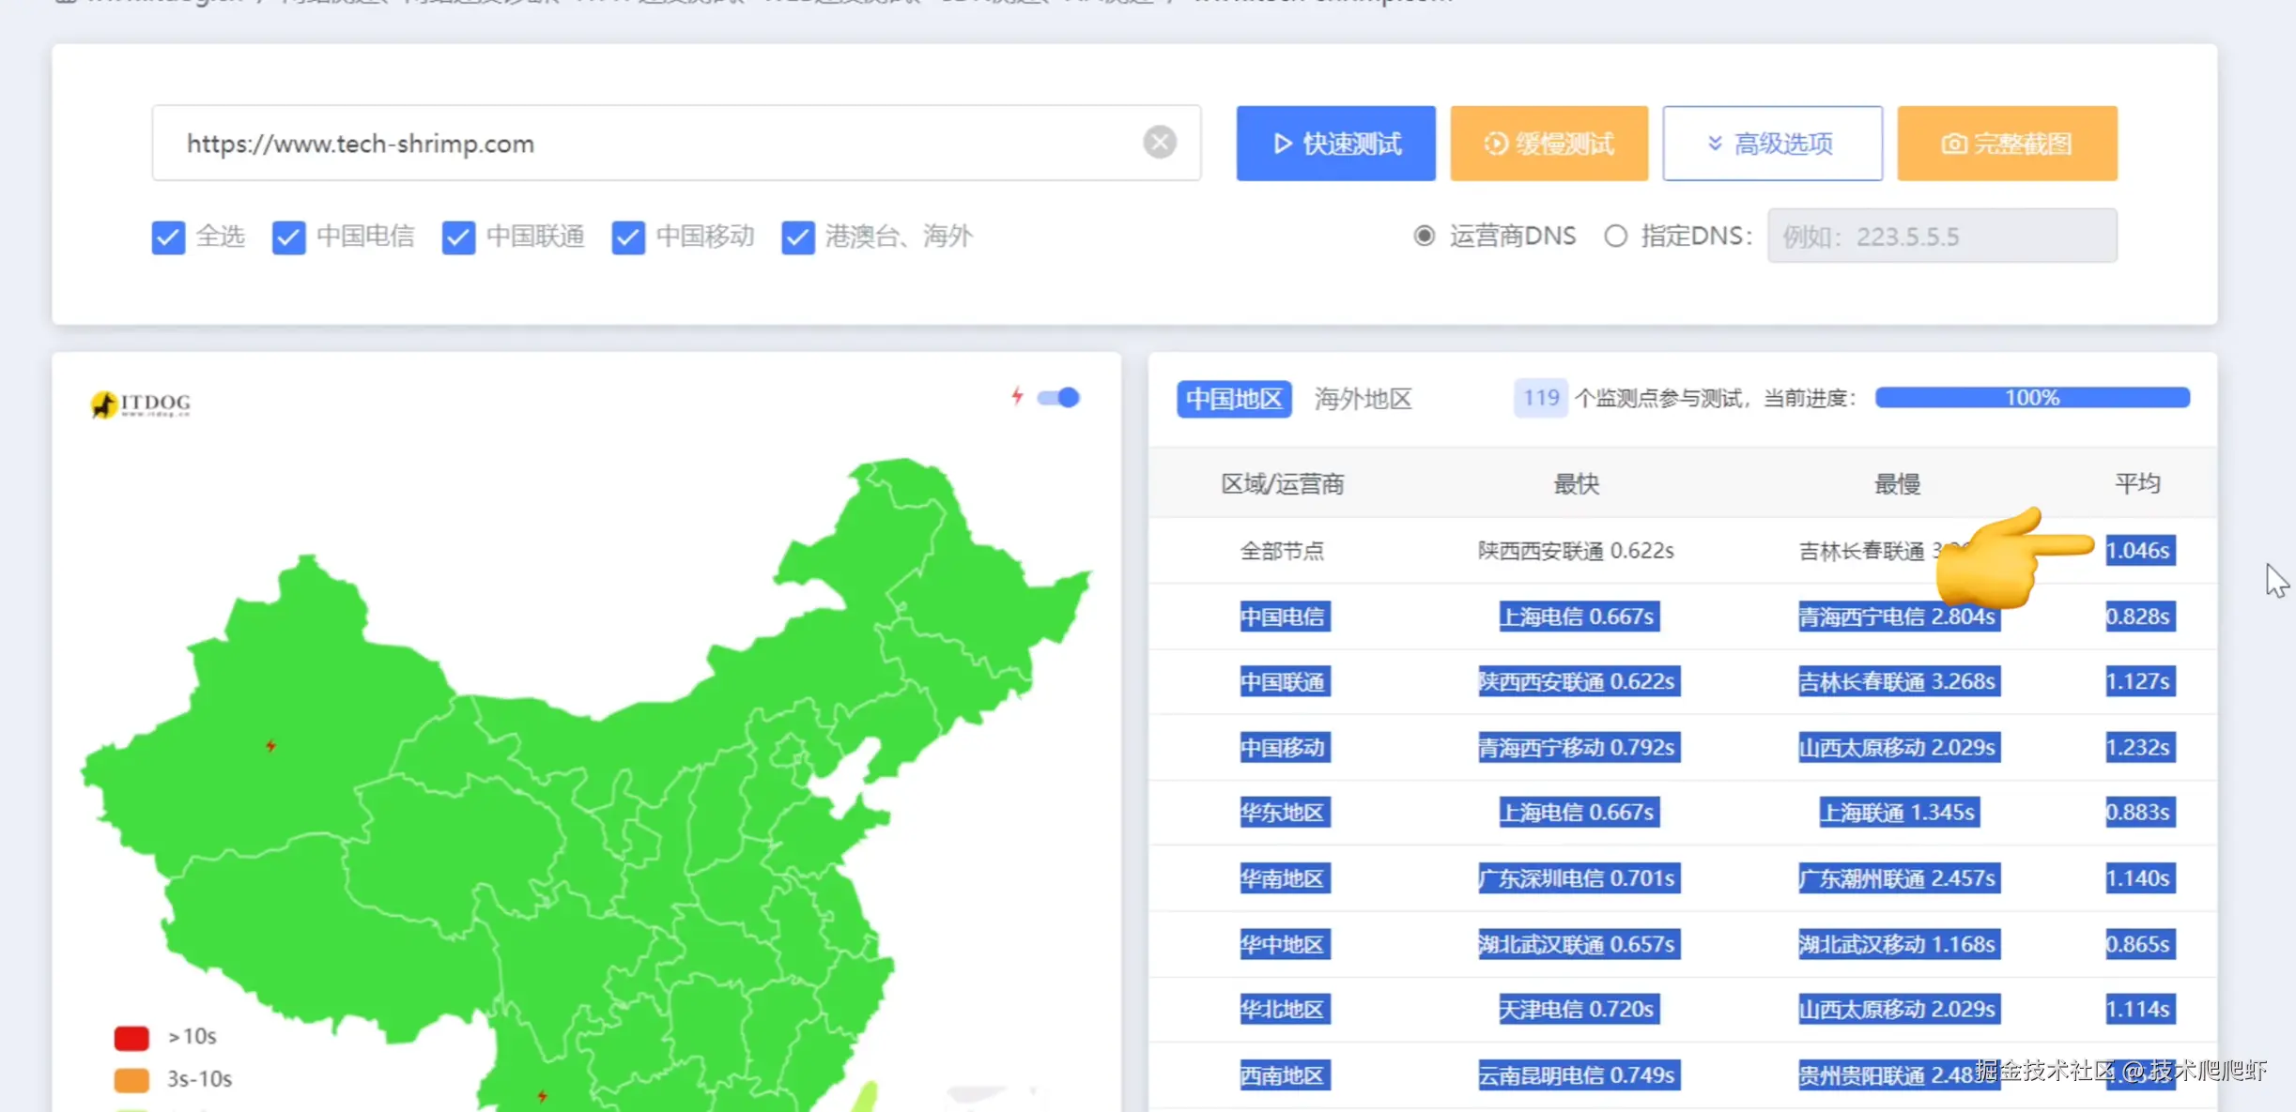Image resolution: width=2296 pixels, height=1112 pixels.
Task: Uncheck the 港澳台、海外 checkbox
Action: (x=798, y=237)
